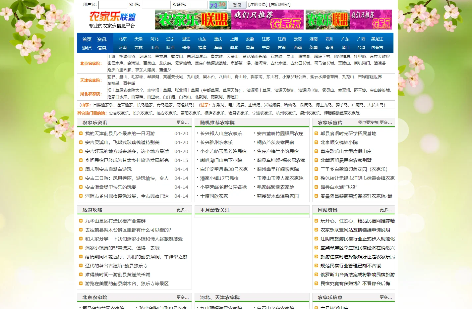Viewport: 472px width, 309px height.
Task: Open 白洋淀鸳鸯岛38号农家 recommendation
Action: pos(224,169)
